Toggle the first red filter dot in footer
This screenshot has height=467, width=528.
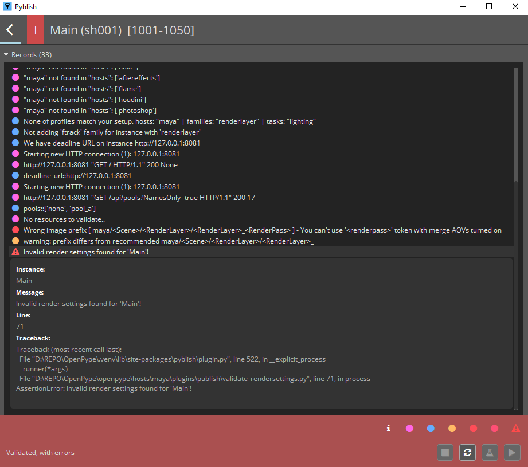click(473, 428)
